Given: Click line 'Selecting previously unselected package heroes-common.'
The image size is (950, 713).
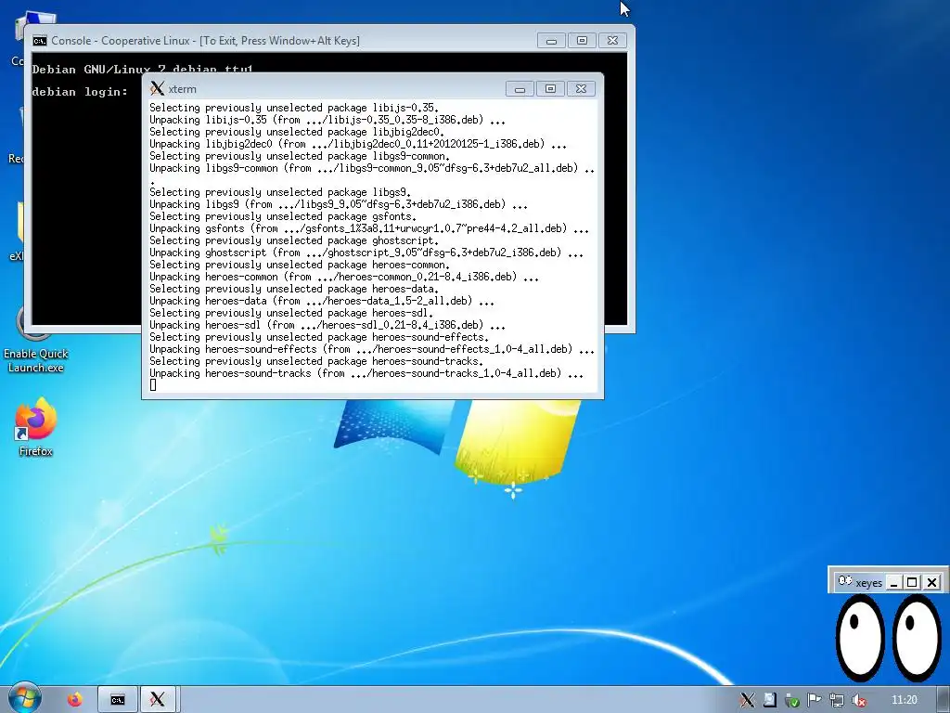Looking at the screenshot, I should pyautogui.click(x=300, y=265).
